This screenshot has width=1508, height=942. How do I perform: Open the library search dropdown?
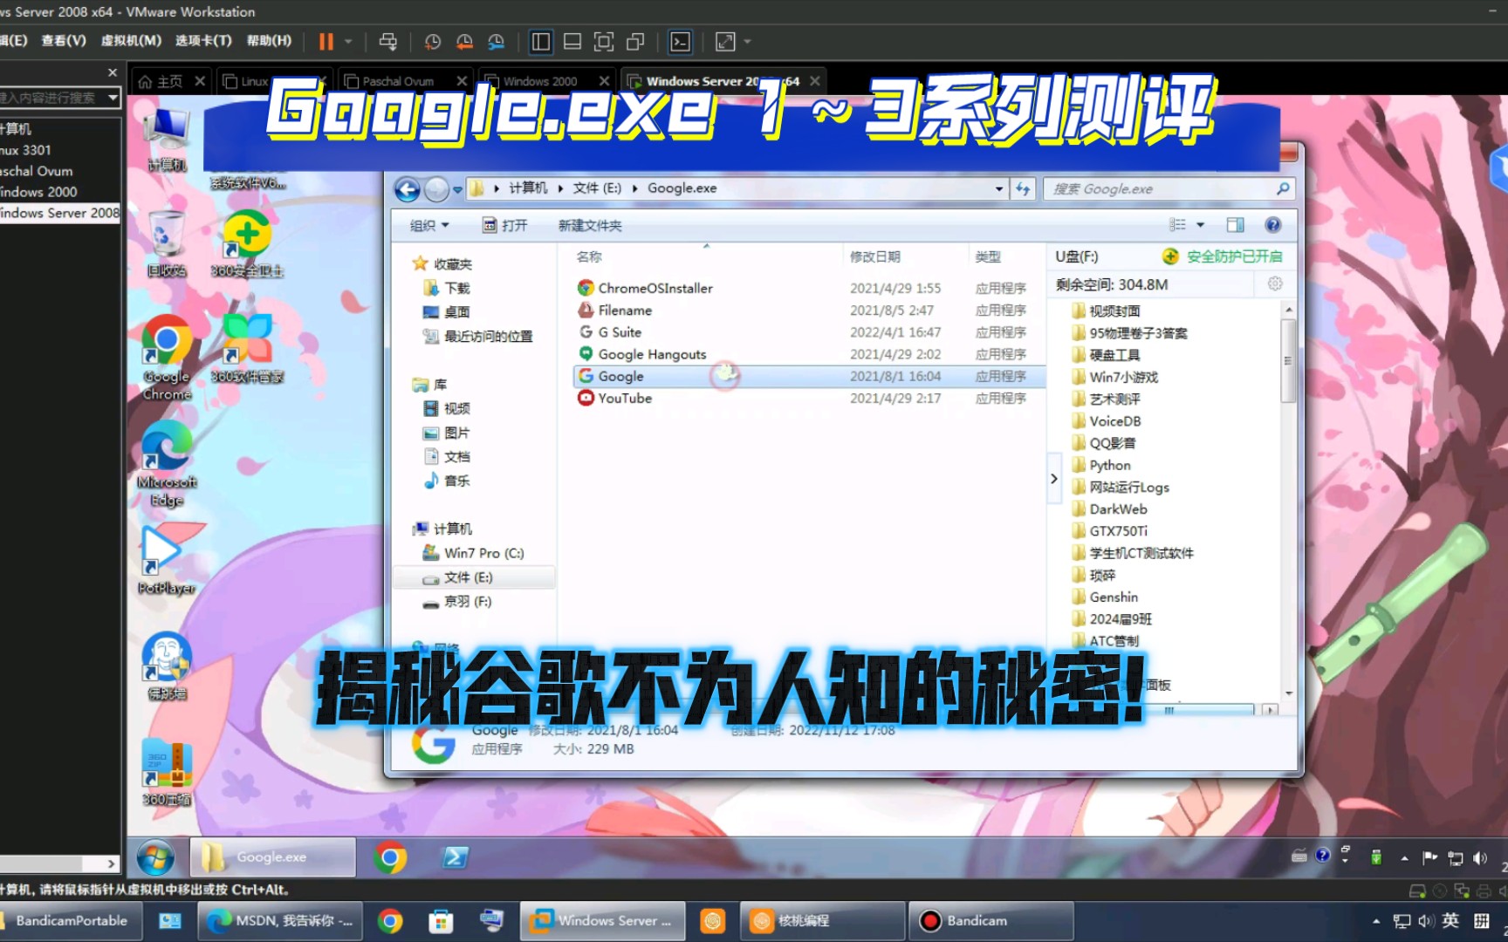113,98
